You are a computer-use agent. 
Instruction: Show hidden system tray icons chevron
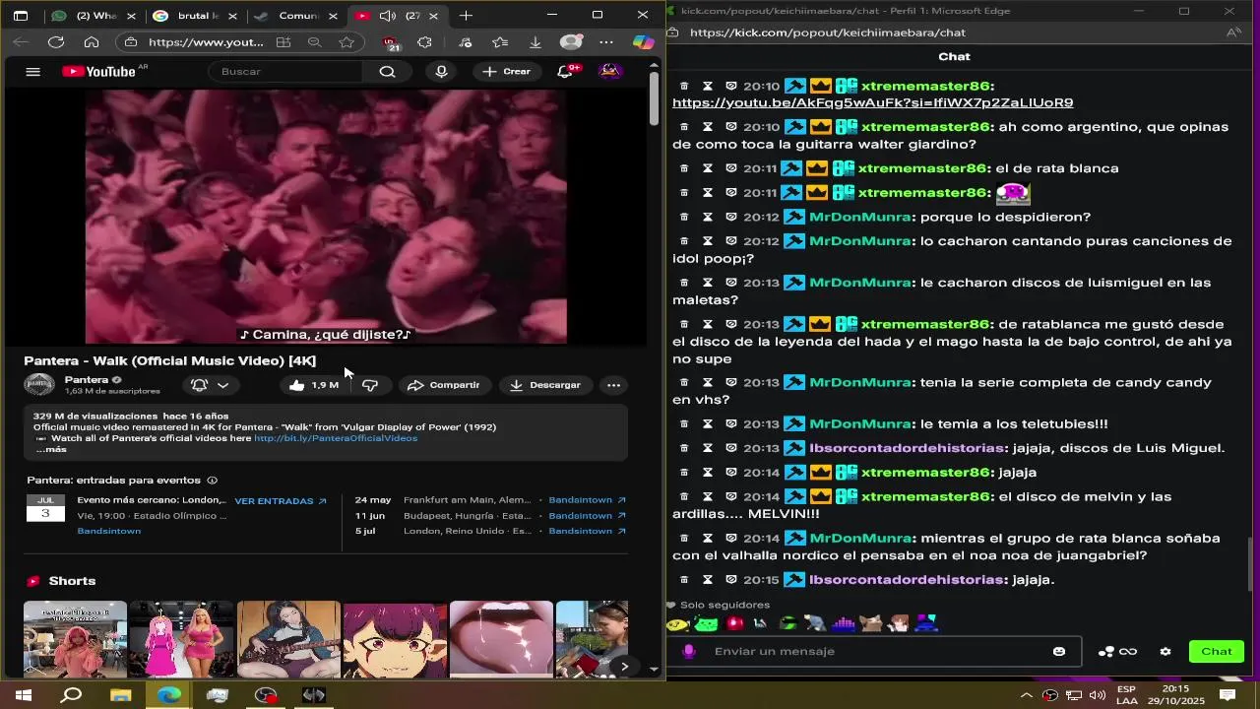pyautogui.click(x=1027, y=695)
